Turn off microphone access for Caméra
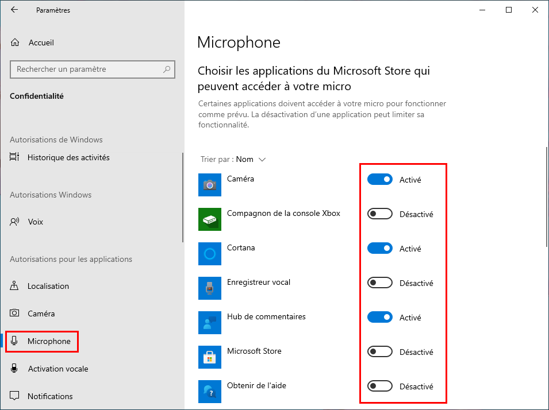Screen dimensions: 549x410 tap(380, 180)
